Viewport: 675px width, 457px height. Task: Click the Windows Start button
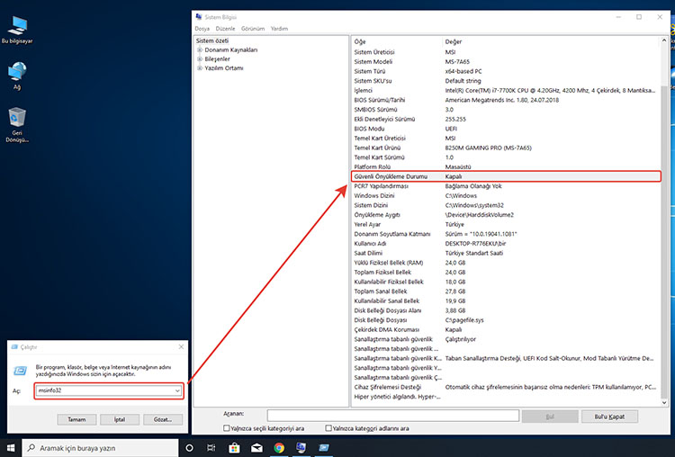click(11, 447)
